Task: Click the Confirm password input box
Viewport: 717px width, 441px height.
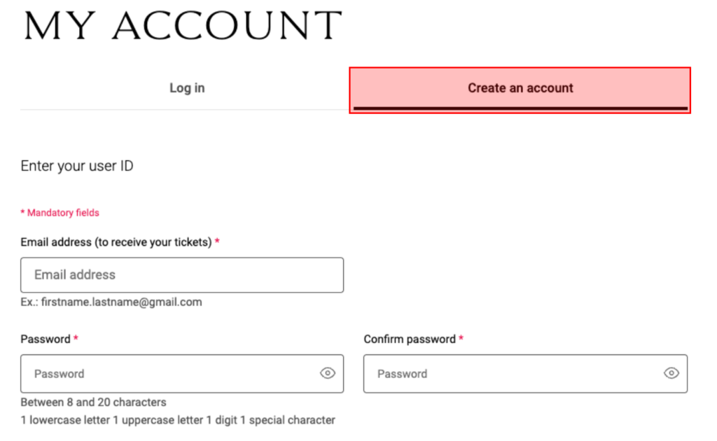Action: pyautogui.click(x=511, y=374)
